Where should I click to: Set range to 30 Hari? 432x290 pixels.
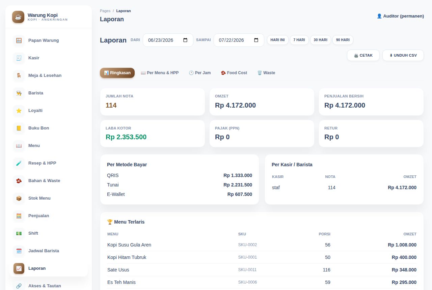point(320,40)
